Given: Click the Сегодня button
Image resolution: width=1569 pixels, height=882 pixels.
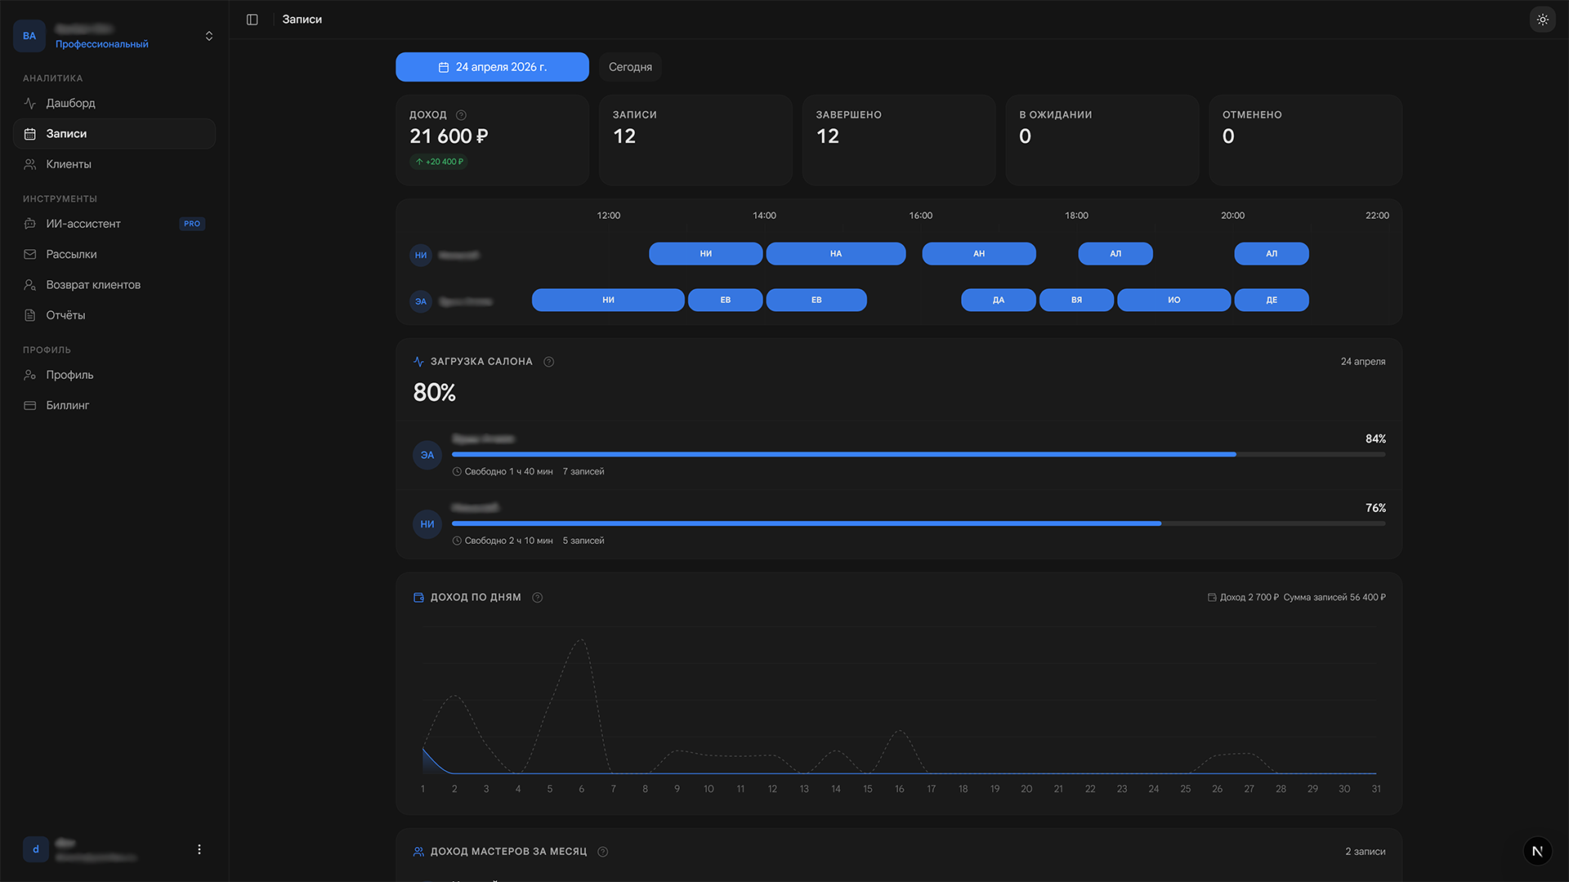Looking at the screenshot, I should point(630,67).
